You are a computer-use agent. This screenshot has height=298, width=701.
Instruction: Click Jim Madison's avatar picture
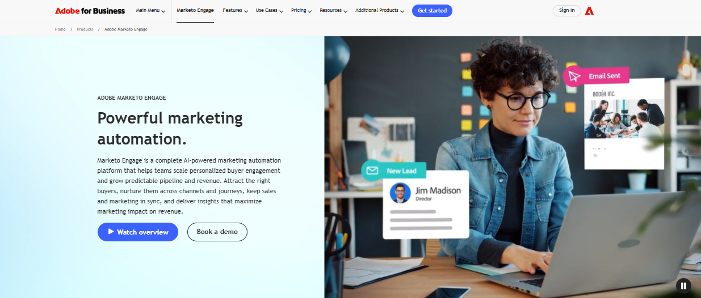pyautogui.click(x=400, y=193)
